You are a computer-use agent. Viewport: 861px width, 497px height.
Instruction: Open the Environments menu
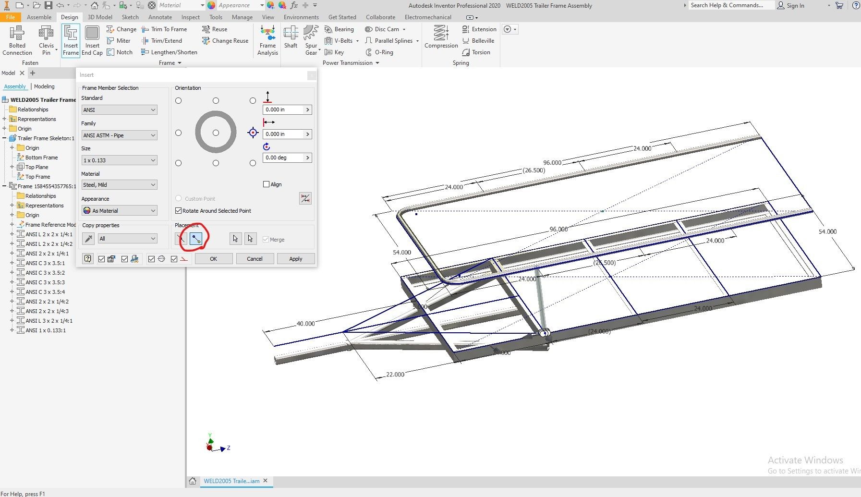[301, 17]
